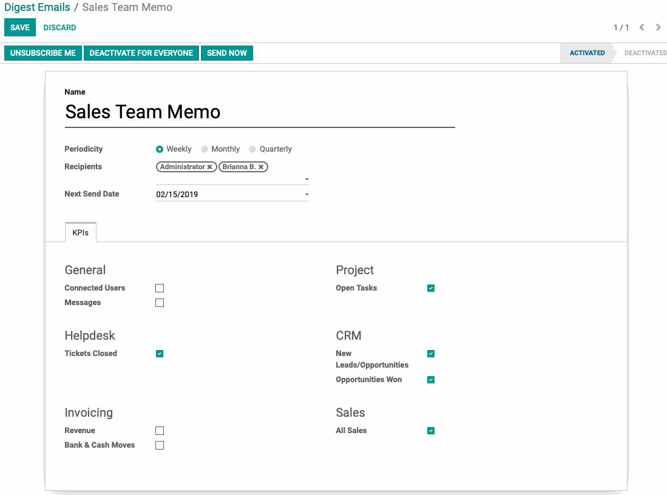Click Sales Team Memo breadcrumb text
The width and height of the screenshot is (667, 495).
click(x=127, y=7)
